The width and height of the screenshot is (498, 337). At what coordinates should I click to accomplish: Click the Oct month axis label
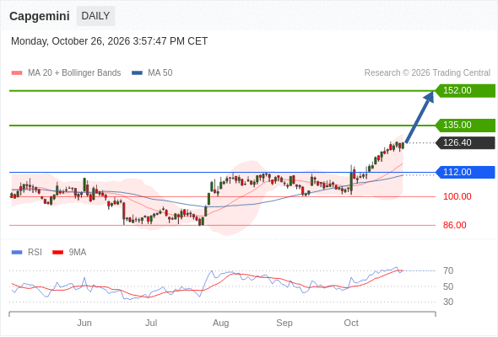351,323
